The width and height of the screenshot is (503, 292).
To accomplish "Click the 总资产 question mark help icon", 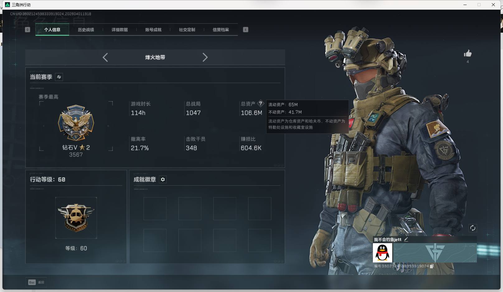I will pyautogui.click(x=261, y=104).
